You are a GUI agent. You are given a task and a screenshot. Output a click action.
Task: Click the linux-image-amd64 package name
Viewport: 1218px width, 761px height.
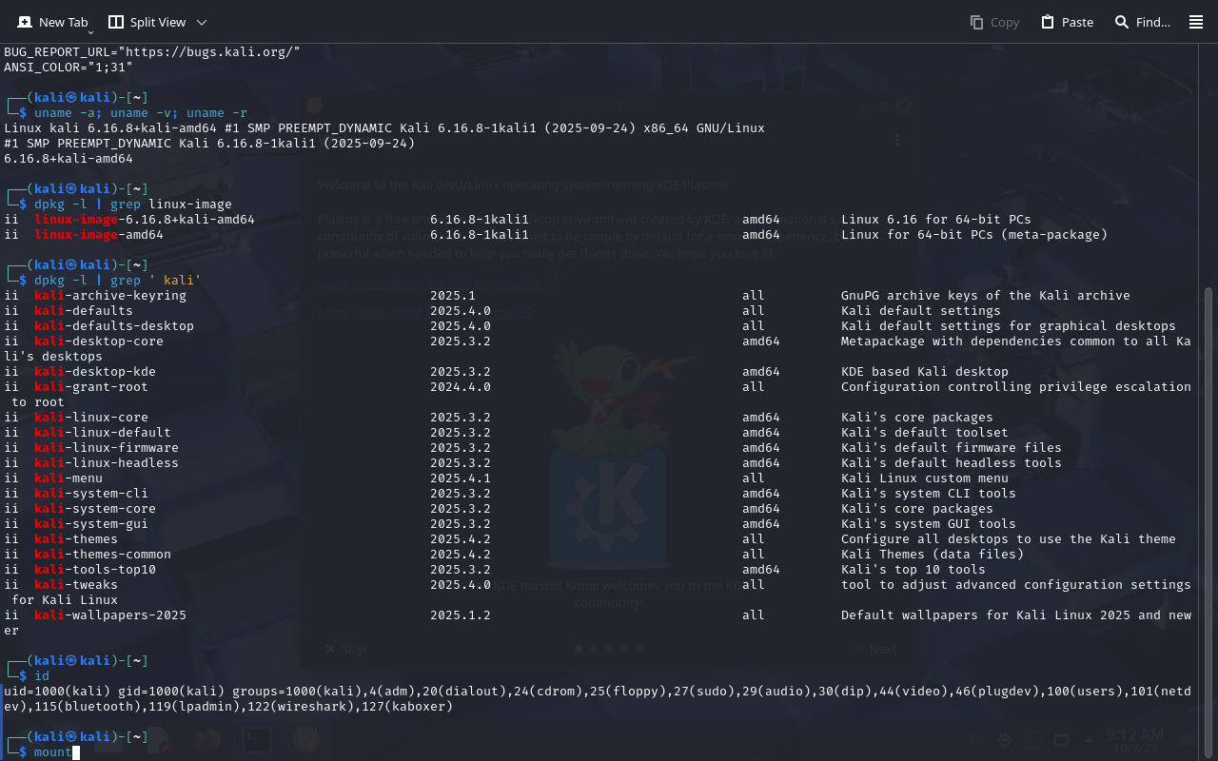click(99, 235)
